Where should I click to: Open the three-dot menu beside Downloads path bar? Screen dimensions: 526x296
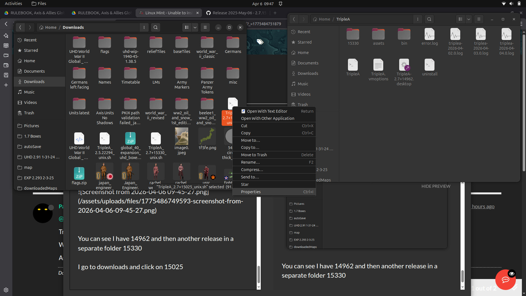pos(144,27)
